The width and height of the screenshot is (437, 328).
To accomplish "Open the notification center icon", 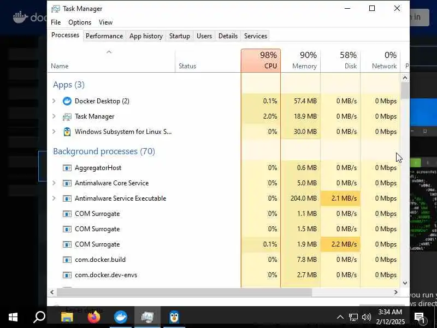I will (x=419, y=317).
